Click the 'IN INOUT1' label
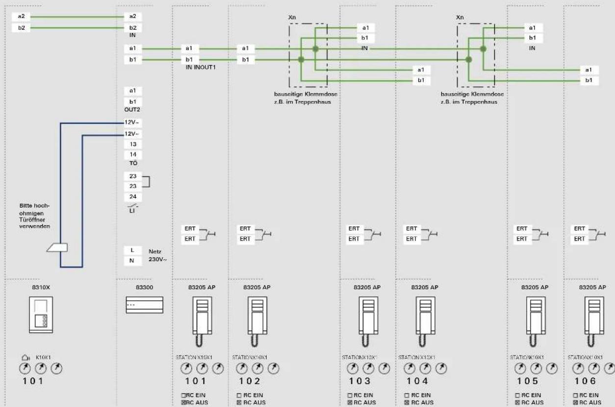 [201, 67]
